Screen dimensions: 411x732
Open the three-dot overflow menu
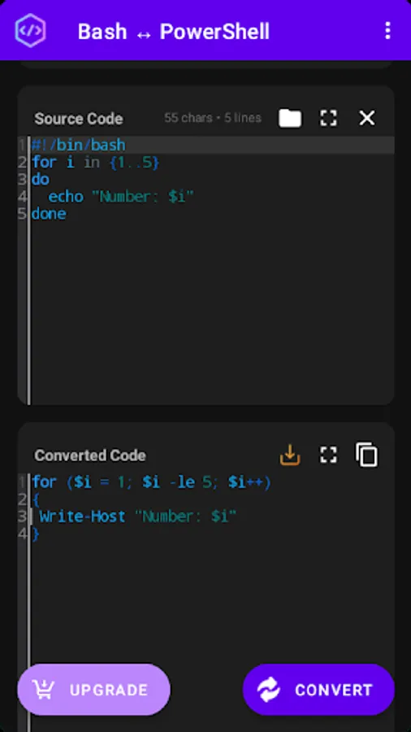coord(387,31)
